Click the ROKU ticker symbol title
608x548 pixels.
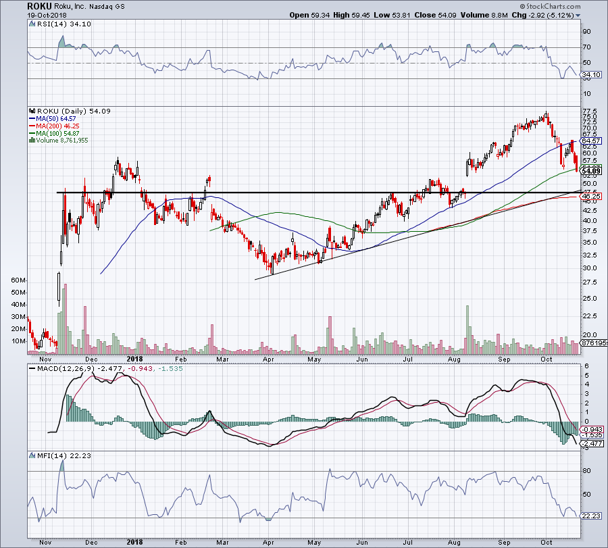point(40,6)
